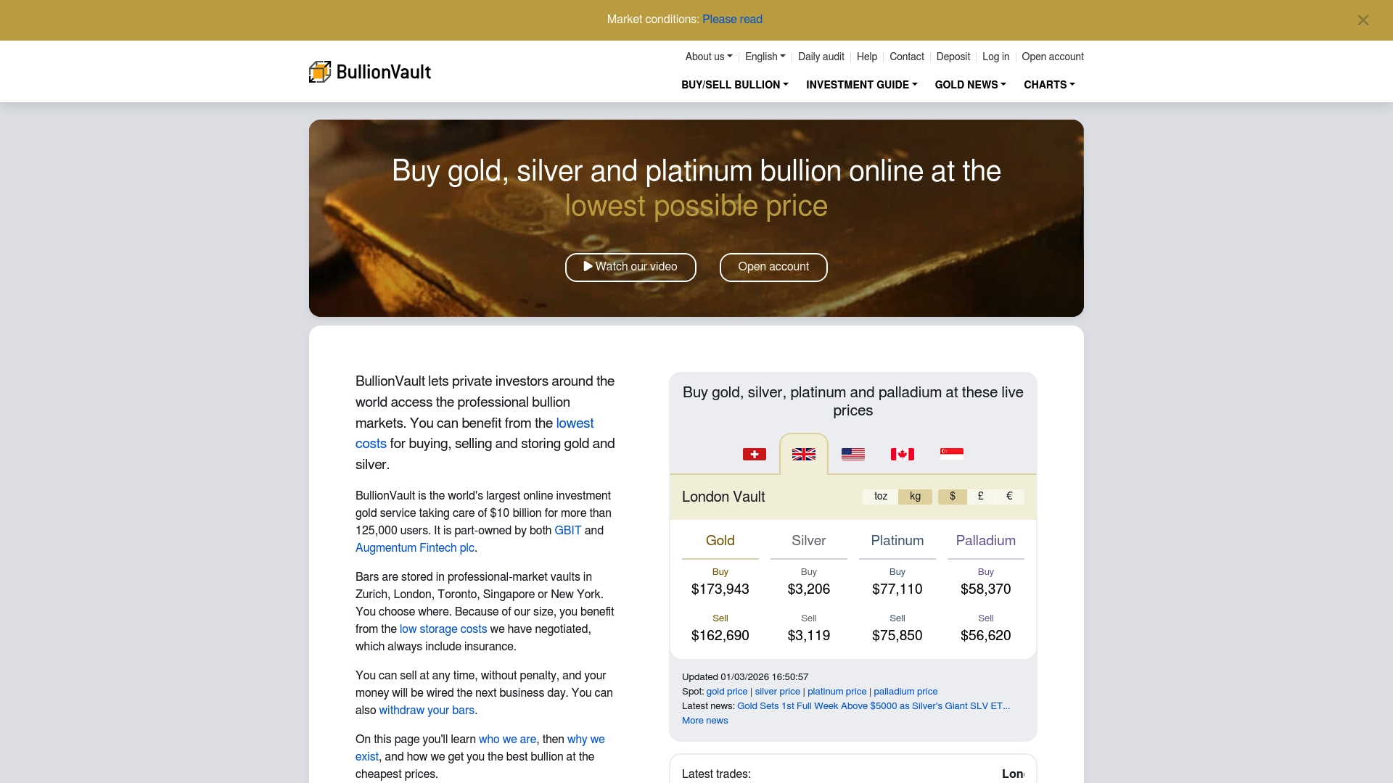Open the silver price spot link
The width and height of the screenshot is (1393, 783).
pos(776,692)
